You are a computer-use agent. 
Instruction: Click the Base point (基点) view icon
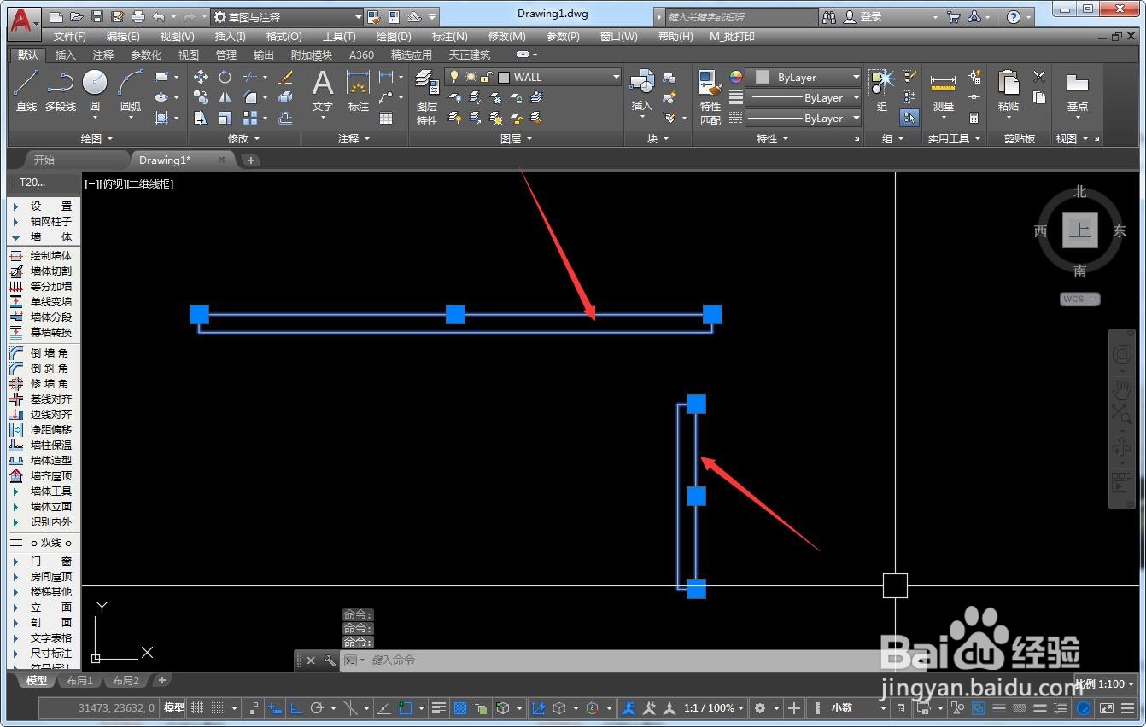coord(1078,84)
